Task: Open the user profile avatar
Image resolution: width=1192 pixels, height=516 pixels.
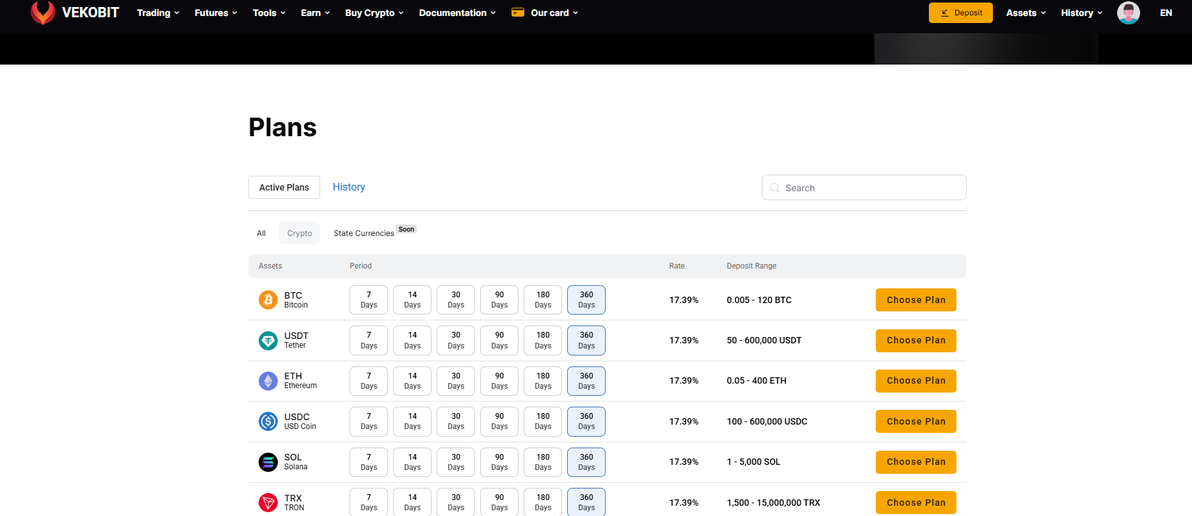Action: coord(1128,13)
